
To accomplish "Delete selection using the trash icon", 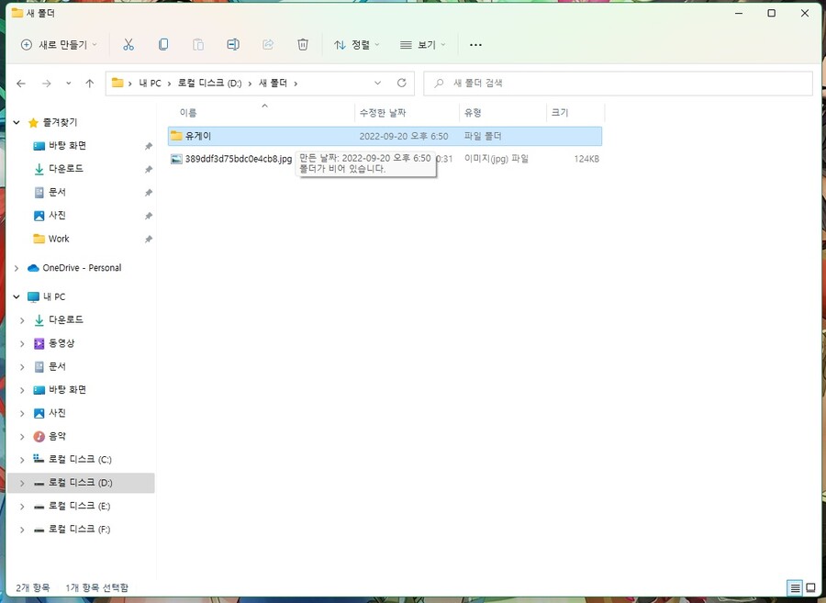I will 302,44.
